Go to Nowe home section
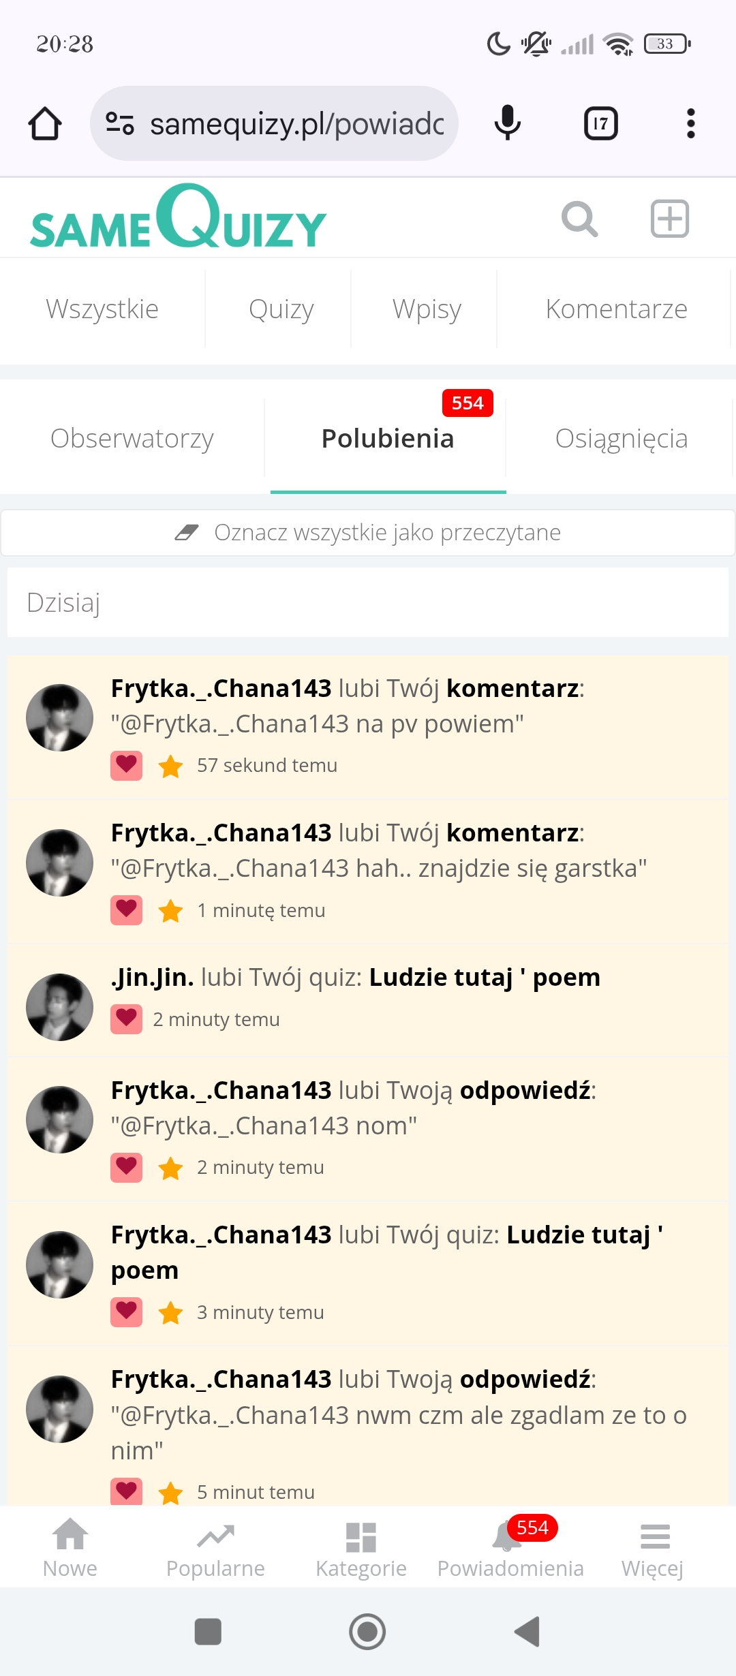 [x=70, y=1549]
